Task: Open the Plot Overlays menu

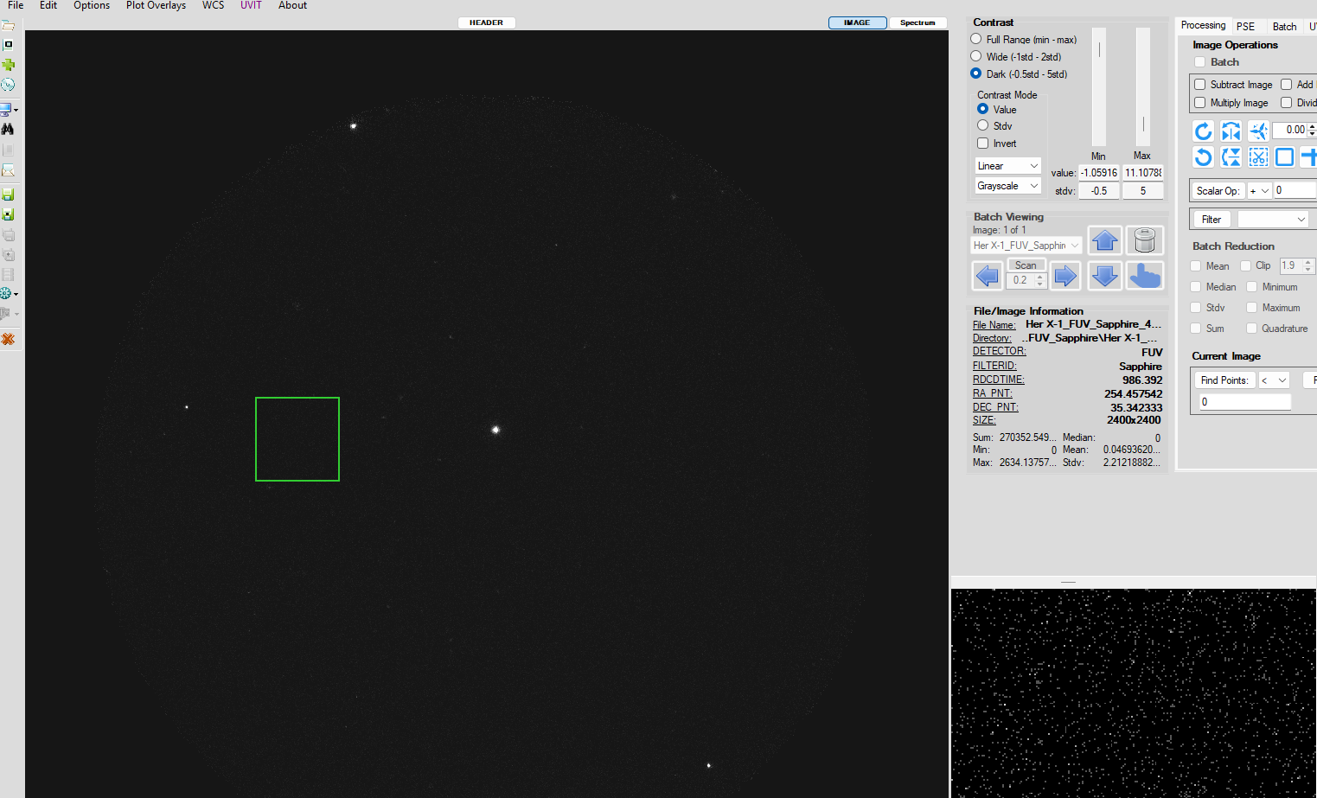Action: (156, 5)
